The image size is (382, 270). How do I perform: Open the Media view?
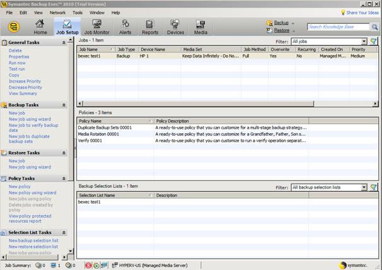point(200,27)
